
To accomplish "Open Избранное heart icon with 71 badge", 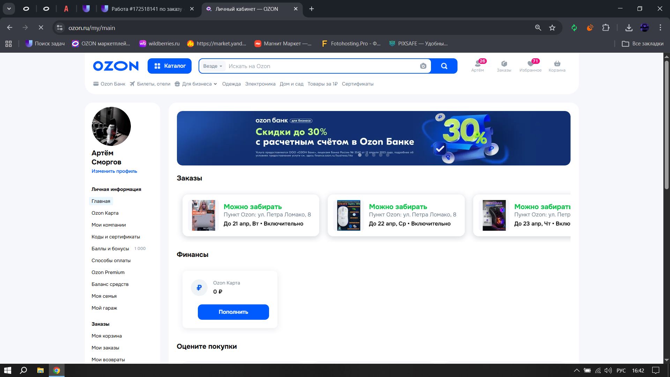I will click(x=530, y=66).
